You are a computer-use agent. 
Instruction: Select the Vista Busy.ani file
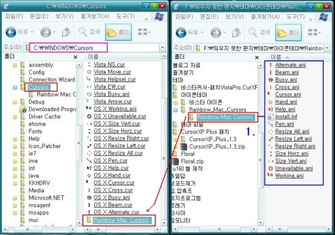[111, 94]
